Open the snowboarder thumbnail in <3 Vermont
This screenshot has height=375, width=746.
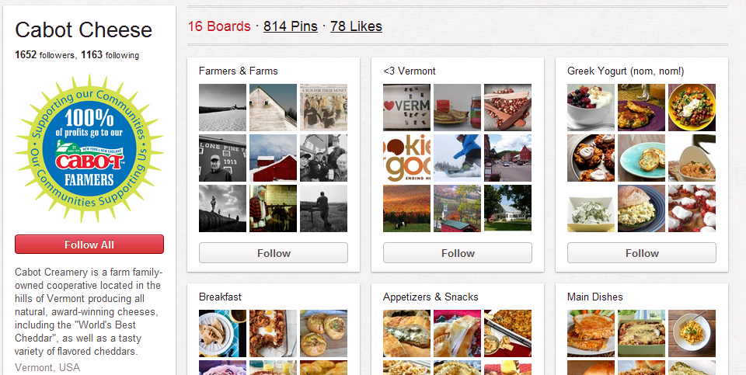coord(457,158)
